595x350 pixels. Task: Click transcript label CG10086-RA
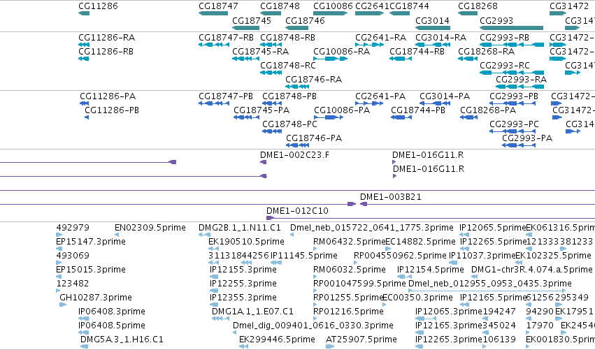coord(341,51)
